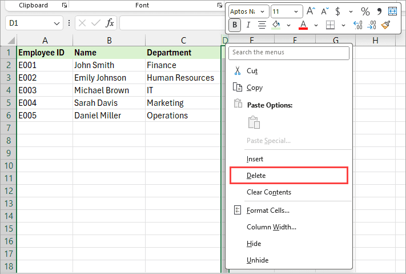Click the formula bar options dots
The width and height of the screenshot is (406, 274).
click(69, 23)
